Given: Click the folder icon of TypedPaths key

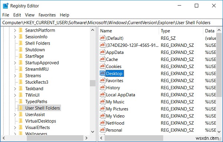Looking at the screenshot, I should point(21,101).
